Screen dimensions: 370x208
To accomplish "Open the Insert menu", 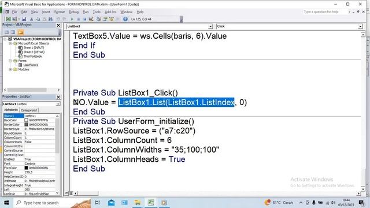I will tap(46, 12).
